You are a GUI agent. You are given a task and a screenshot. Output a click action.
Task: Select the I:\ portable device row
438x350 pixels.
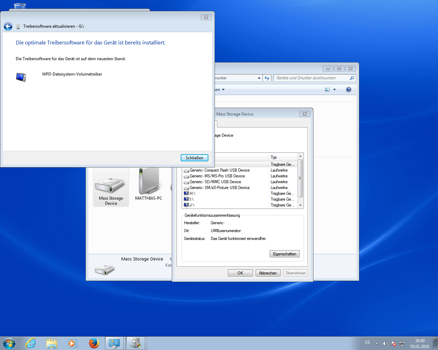coord(240,199)
